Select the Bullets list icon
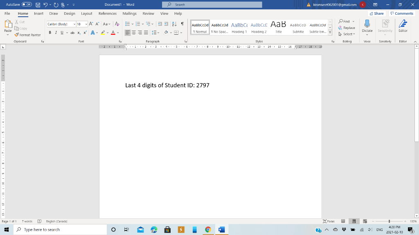This screenshot has height=235, width=419. pyautogui.click(x=128, y=24)
